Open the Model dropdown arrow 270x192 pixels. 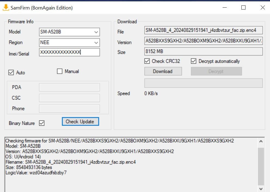[x=96, y=32]
